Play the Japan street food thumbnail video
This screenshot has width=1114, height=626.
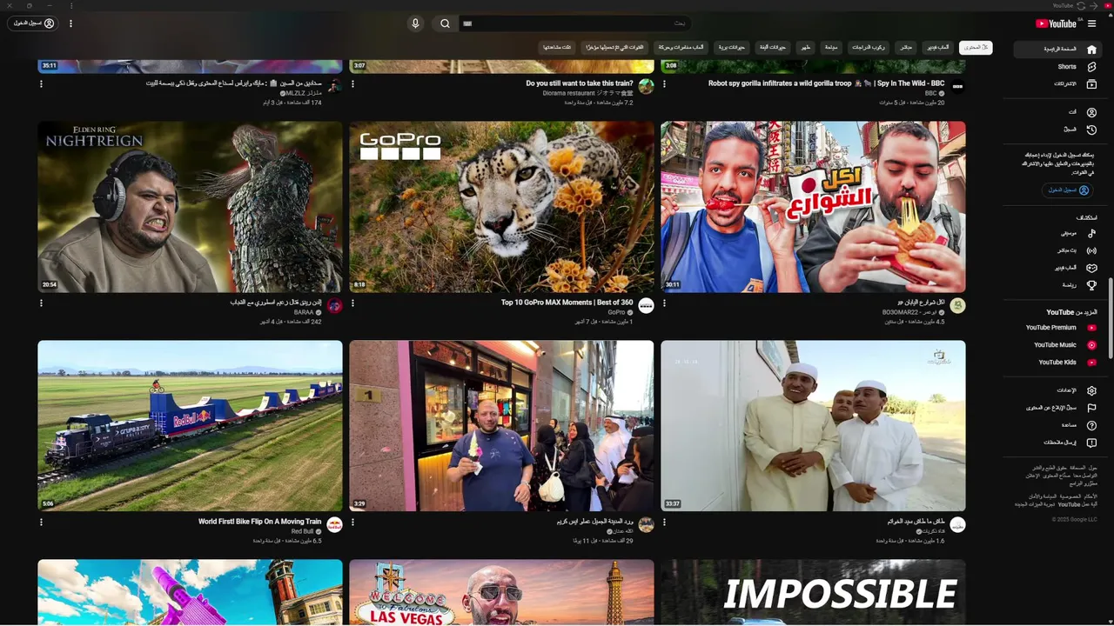coord(813,207)
